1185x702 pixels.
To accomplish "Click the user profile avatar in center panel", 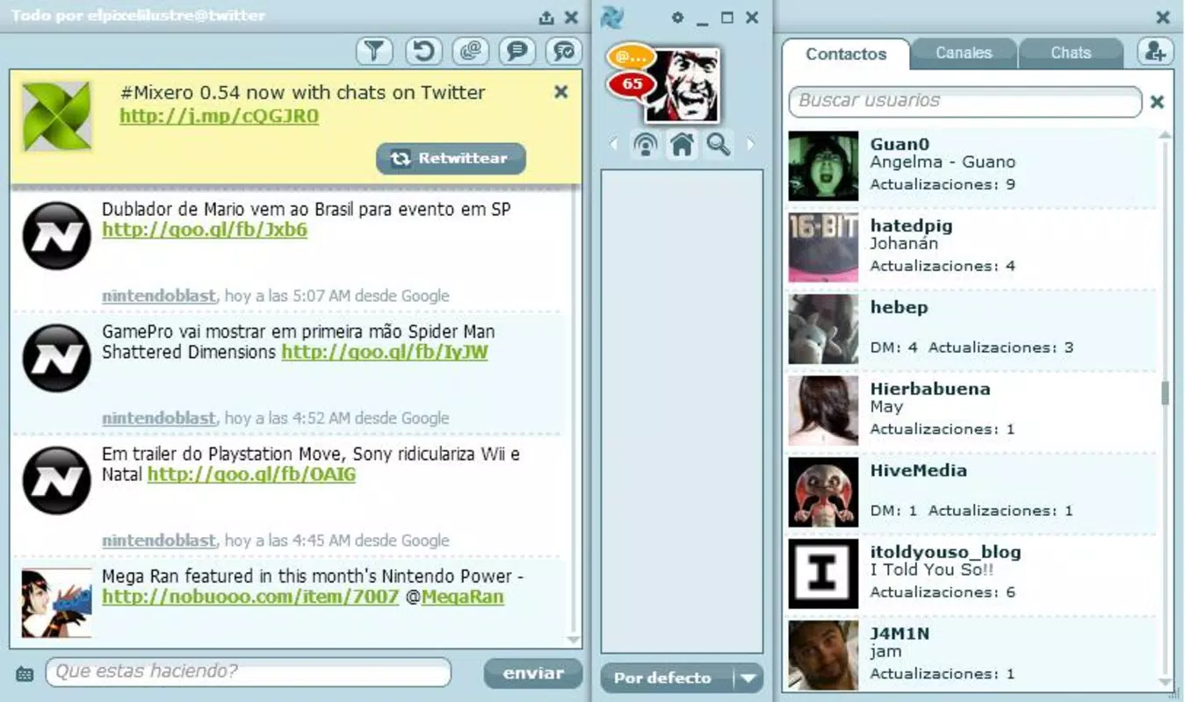I will [x=683, y=85].
